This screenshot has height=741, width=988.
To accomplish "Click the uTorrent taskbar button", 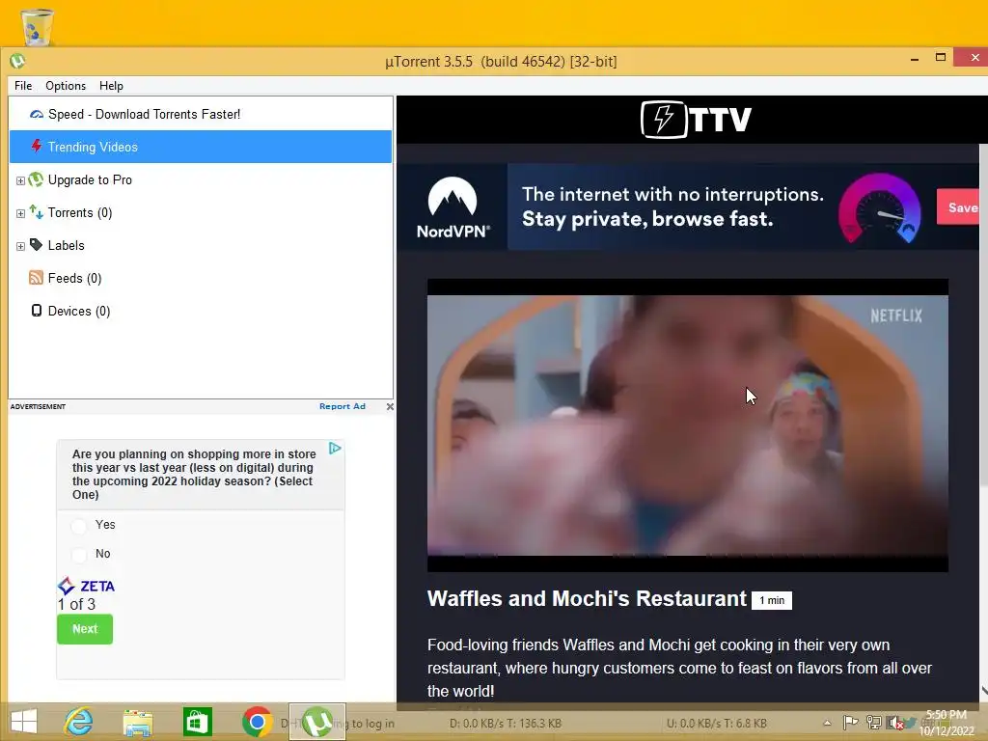I will tap(316, 722).
